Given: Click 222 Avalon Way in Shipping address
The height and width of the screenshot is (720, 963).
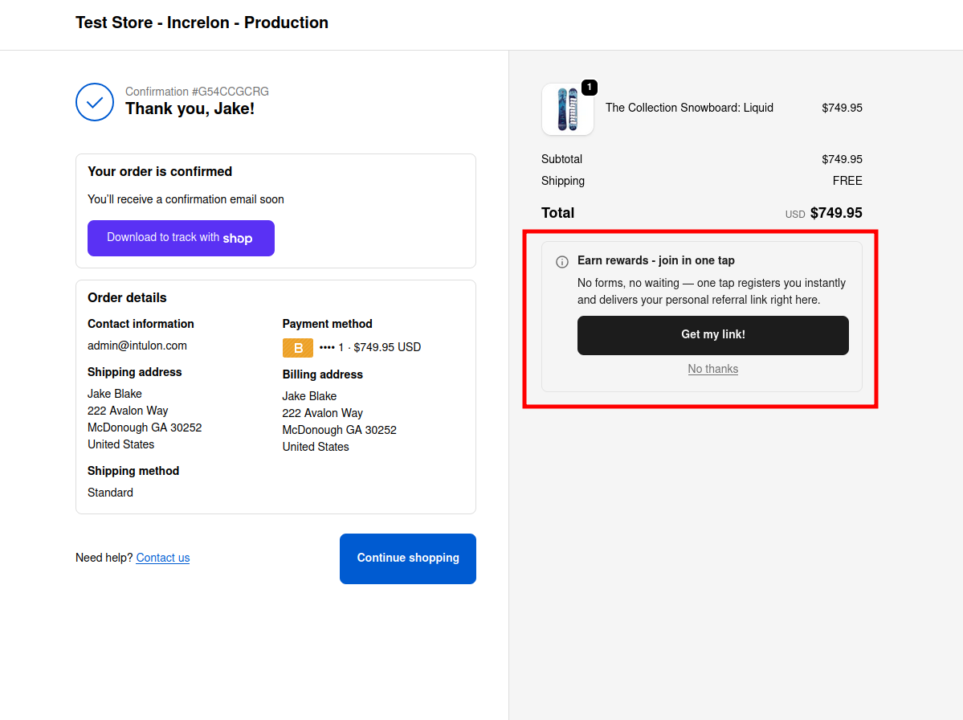Looking at the screenshot, I should tap(128, 411).
